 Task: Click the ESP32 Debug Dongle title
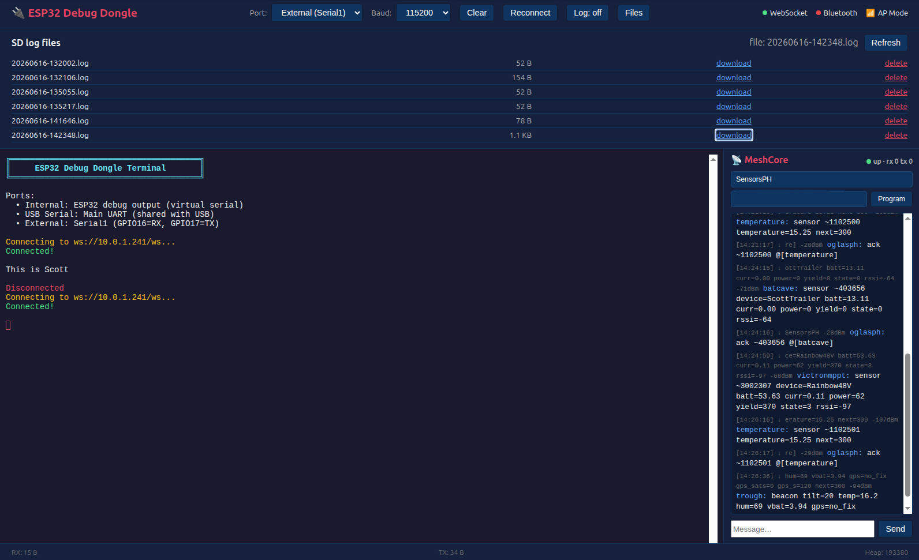(x=83, y=13)
